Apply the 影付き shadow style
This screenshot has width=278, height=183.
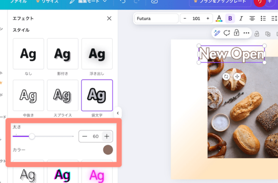(63, 54)
